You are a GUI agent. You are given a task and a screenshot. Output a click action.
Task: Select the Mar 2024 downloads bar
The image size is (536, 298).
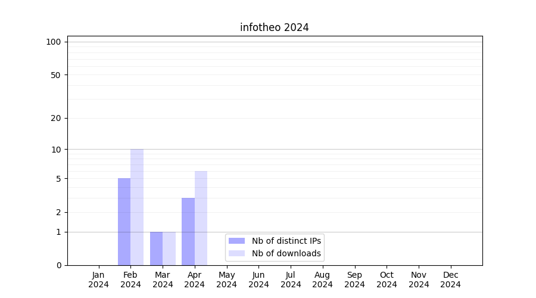pyautogui.click(x=169, y=249)
